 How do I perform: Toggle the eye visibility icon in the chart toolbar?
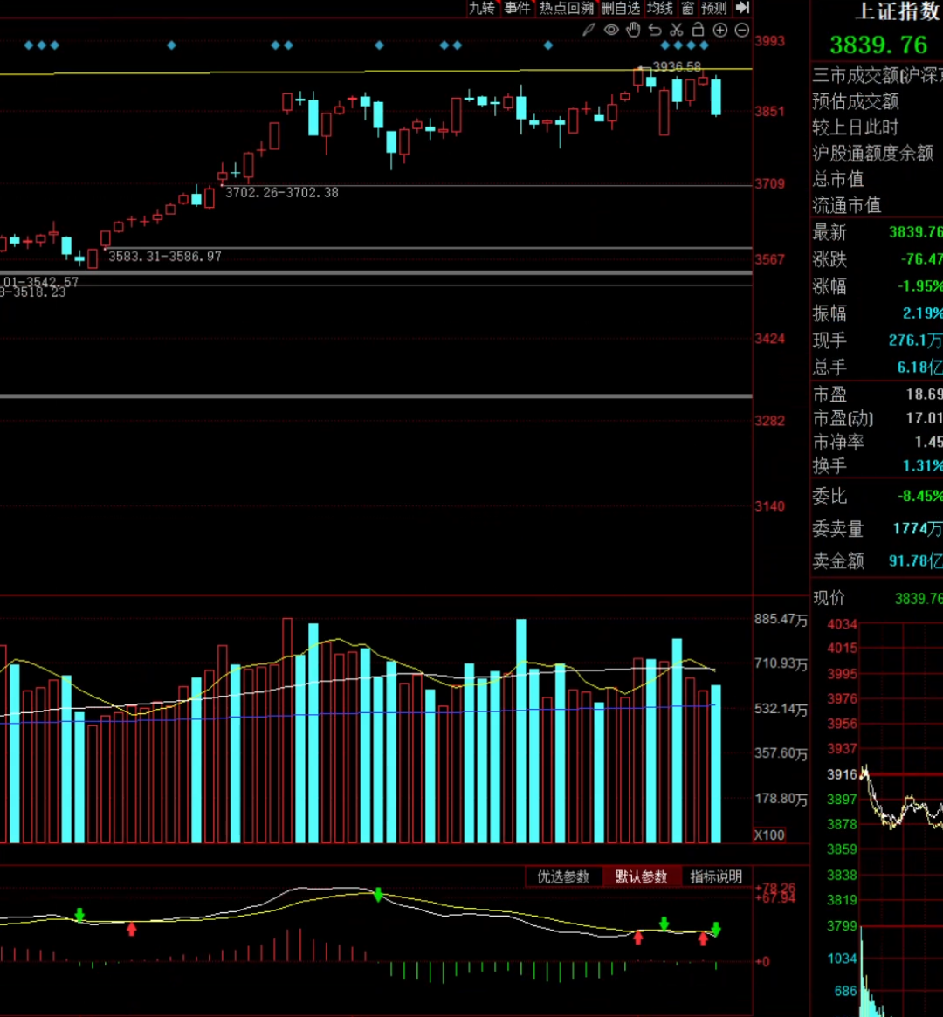click(611, 31)
